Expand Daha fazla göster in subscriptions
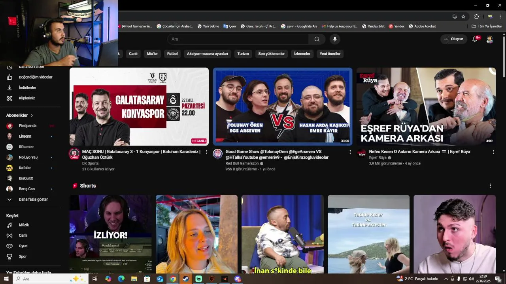 [x=30, y=200]
